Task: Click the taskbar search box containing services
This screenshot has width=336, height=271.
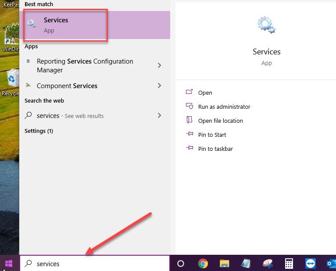Action: 95,264
